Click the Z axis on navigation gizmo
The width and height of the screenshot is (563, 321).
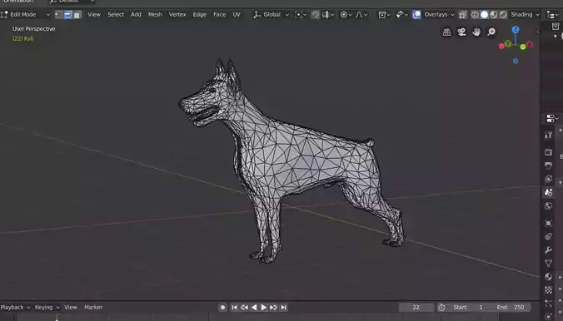tap(516, 30)
